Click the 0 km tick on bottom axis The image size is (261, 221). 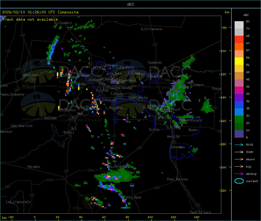[35, 217]
